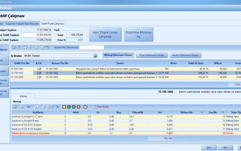Click Düzeltme Modunu Aç button
The height and width of the screenshot is (151, 241).
coord(138,34)
